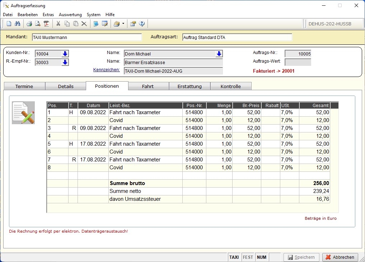Open print preview with magnifier icon

coord(38,24)
